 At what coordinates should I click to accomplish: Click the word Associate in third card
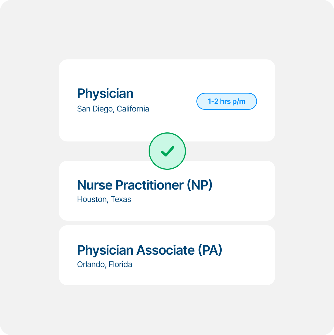pyautogui.click(x=166, y=250)
